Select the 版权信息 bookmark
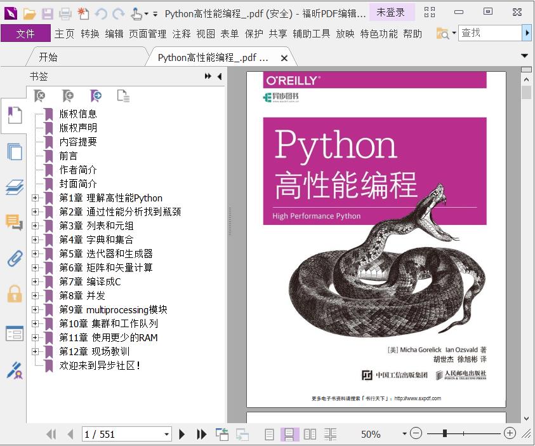 (78, 114)
